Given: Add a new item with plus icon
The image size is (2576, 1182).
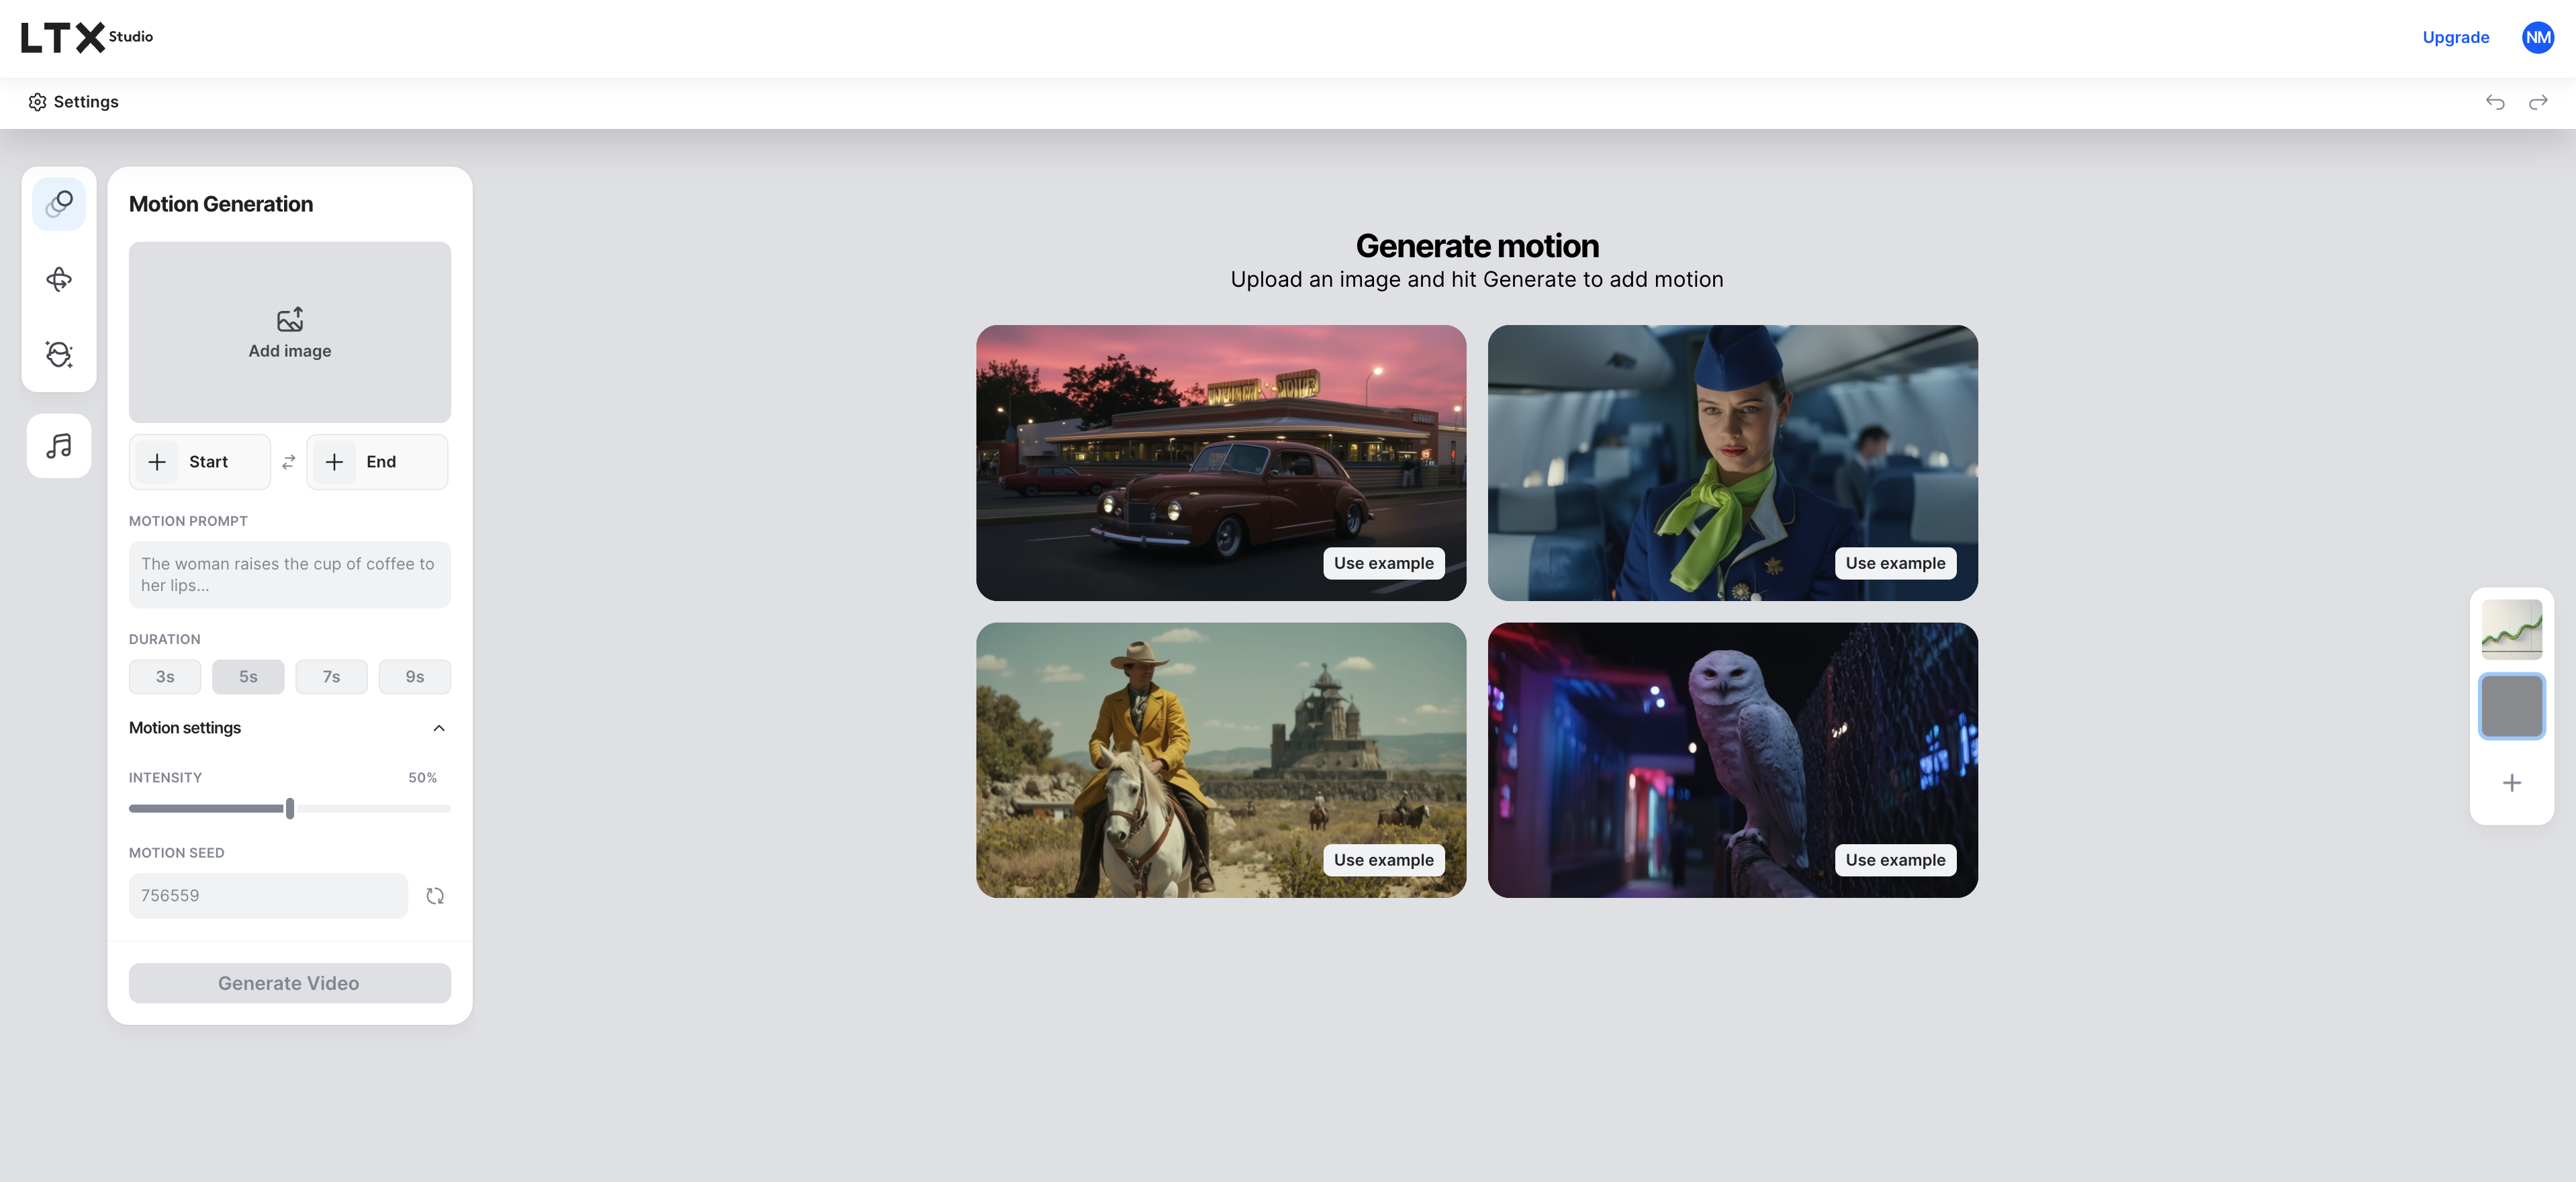Looking at the screenshot, I should [2511, 783].
